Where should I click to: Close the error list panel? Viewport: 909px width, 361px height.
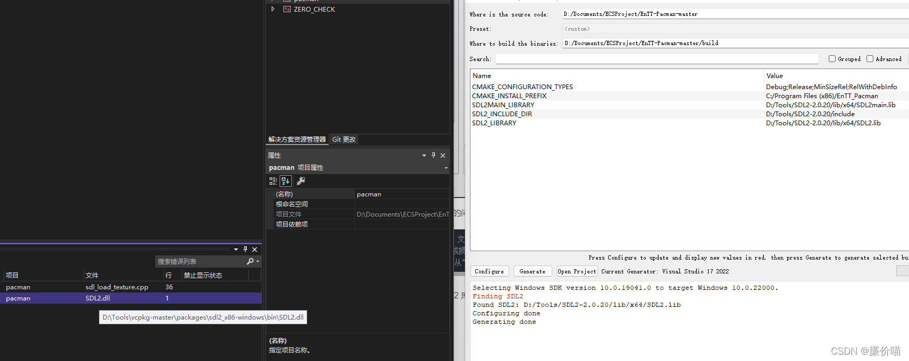255,250
